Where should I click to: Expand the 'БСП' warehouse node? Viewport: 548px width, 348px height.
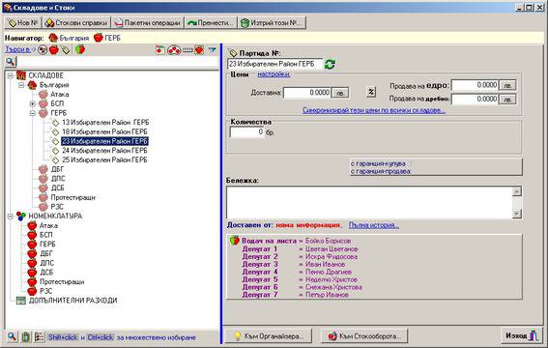pos(33,103)
